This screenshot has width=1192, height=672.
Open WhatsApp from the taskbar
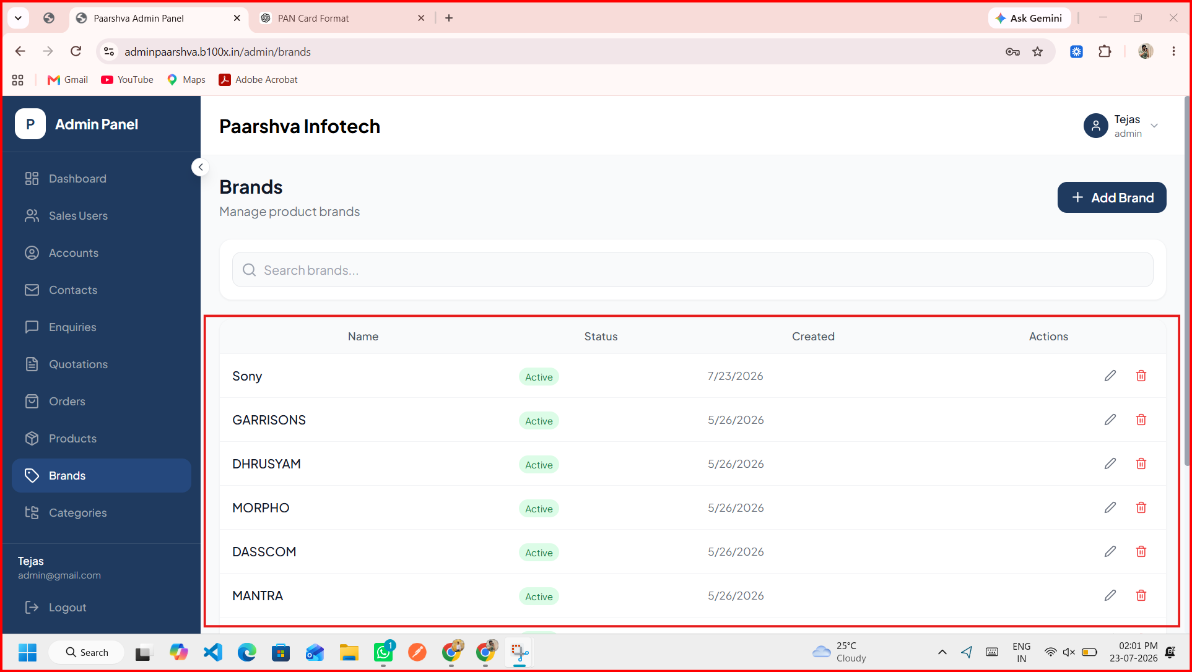[383, 652]
